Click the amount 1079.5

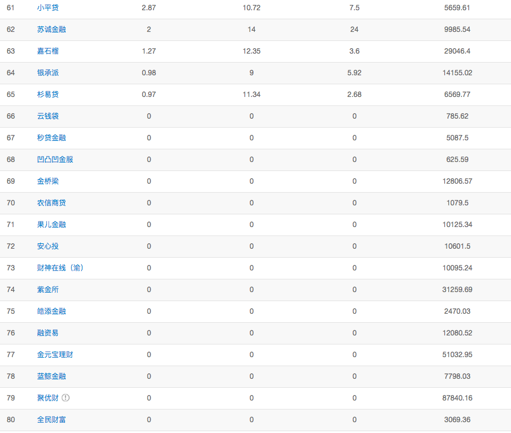tap(457, 203)
